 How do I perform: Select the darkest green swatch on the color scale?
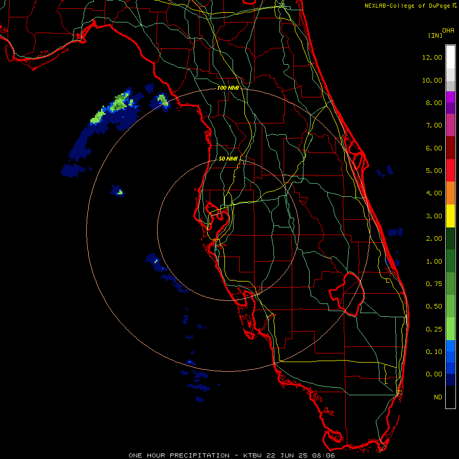tap(450, 239)
